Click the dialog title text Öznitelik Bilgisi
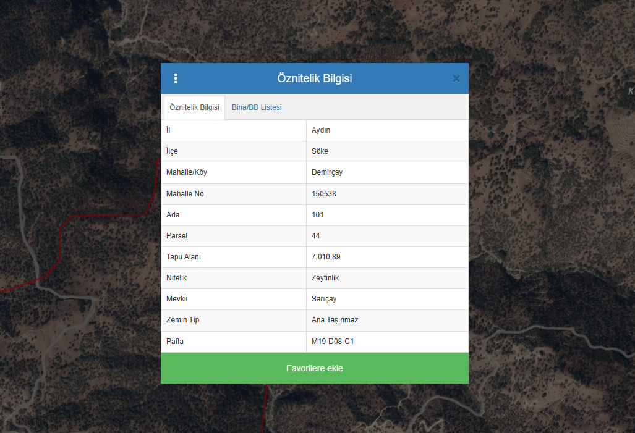The width and height of the screenshot is (635, 433). [x=314, y=78]
